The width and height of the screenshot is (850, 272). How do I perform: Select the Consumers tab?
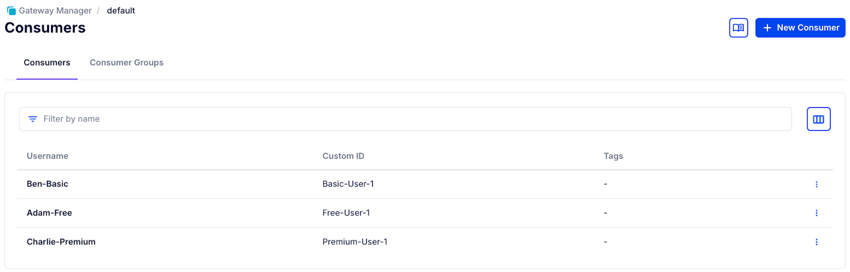(47, 63)
